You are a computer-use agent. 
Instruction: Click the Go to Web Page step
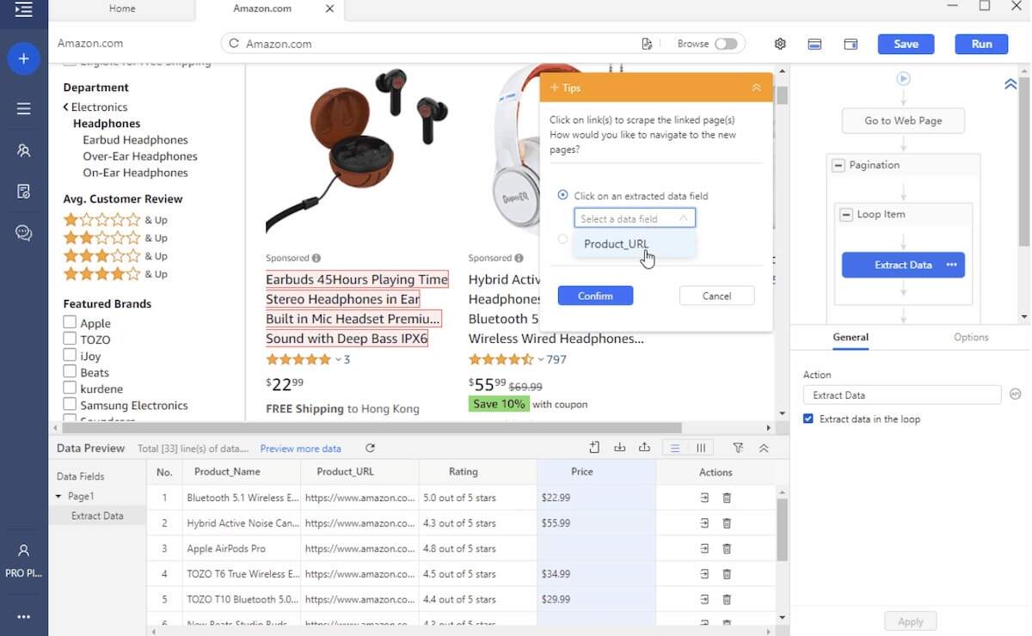(x=903, y=120)
